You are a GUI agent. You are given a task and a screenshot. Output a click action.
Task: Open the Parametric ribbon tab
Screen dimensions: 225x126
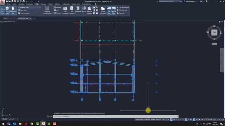pos(30,4)
